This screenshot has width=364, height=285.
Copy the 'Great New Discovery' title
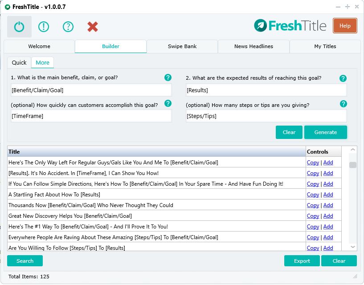point(313,216)
